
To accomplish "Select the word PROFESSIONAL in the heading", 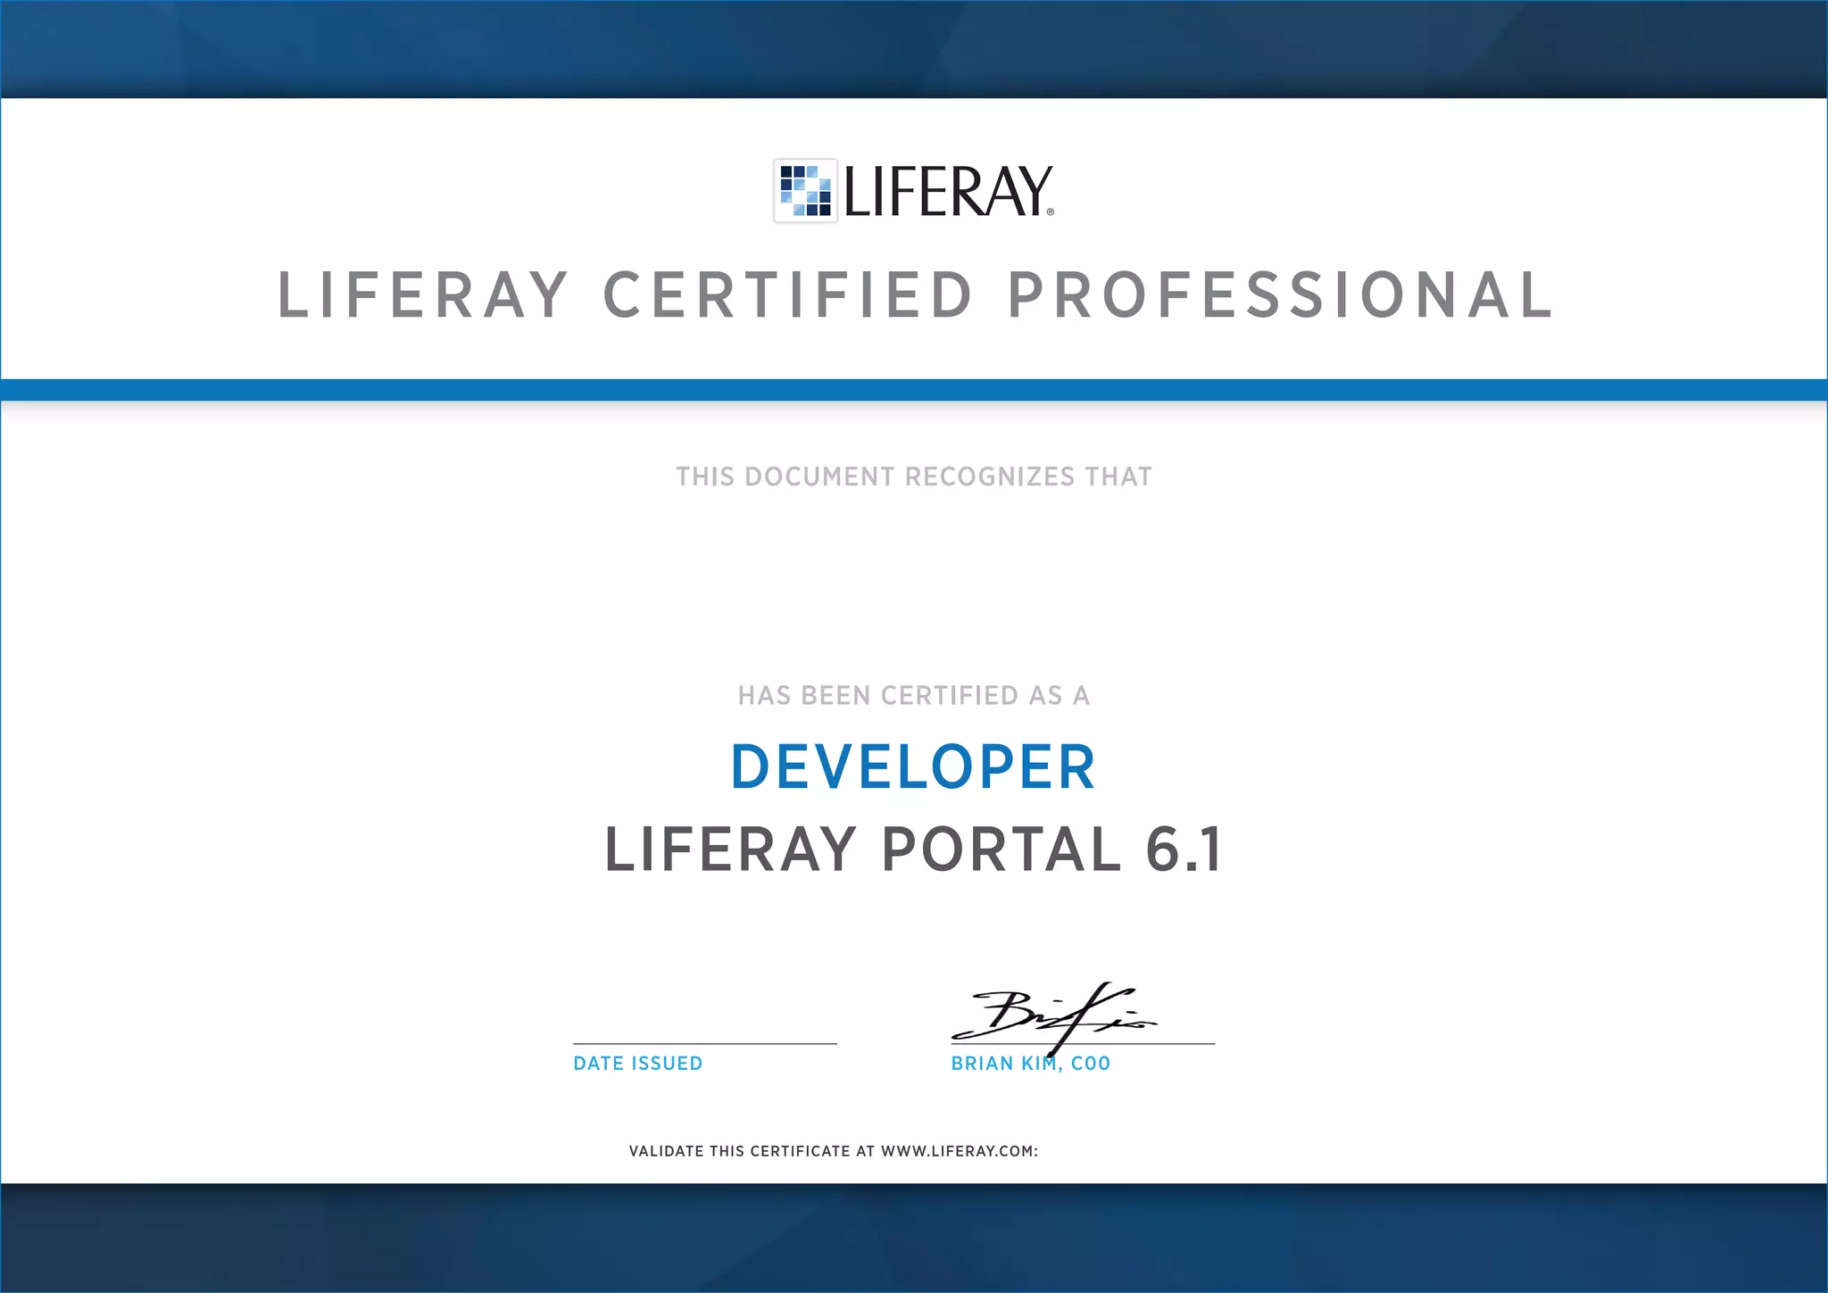I will point(1280,295).
